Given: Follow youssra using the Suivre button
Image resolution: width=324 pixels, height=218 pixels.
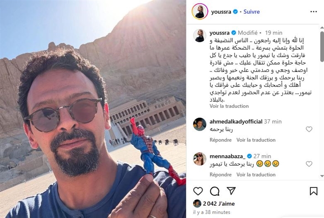Looking at the screenshot, I should (251, 12).
